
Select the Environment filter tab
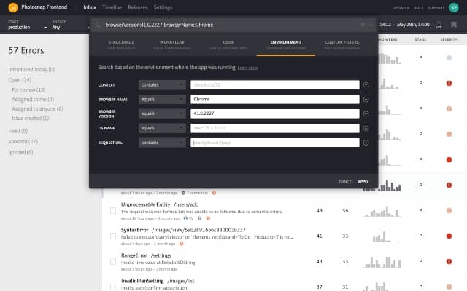pos(285,45)
